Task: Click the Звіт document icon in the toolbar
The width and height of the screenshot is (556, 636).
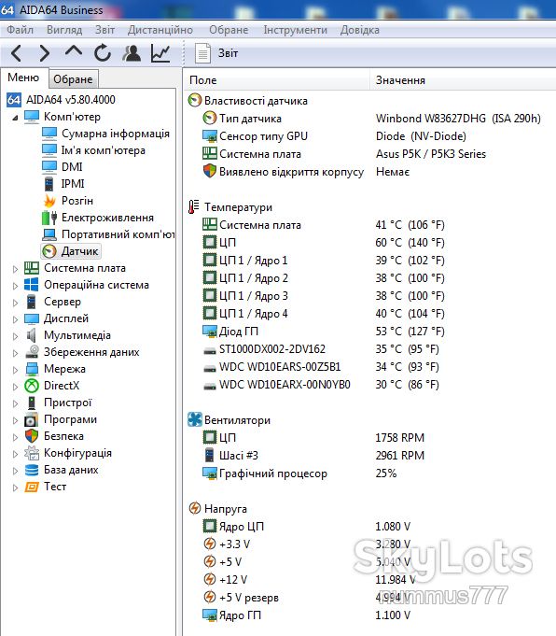Action: [x=202, y=53]
